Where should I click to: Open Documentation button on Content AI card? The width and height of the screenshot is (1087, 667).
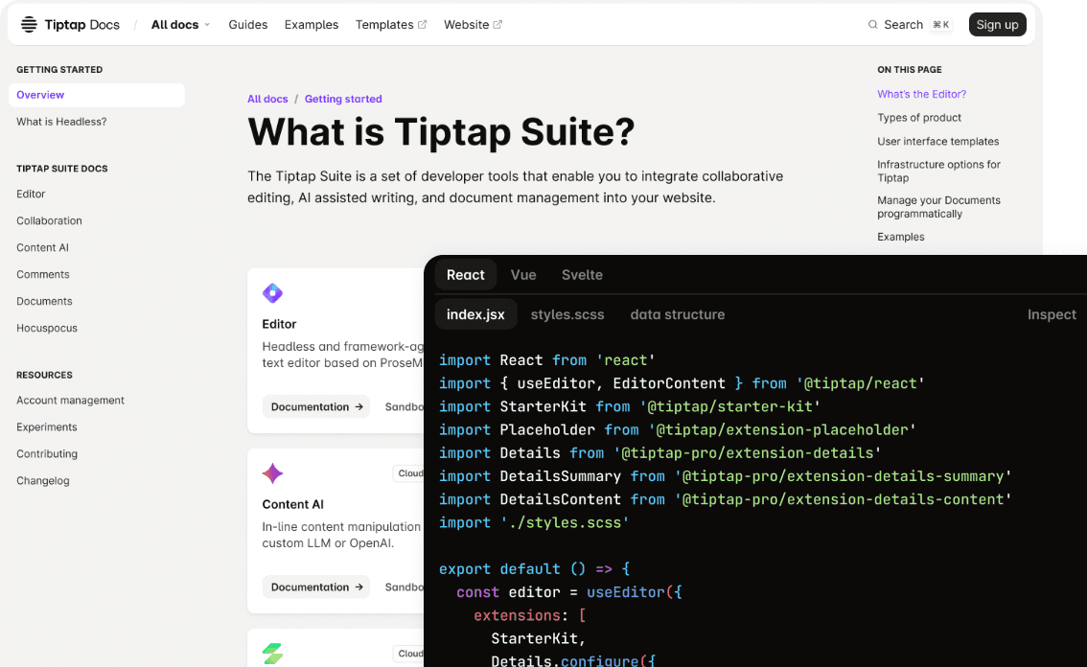pyautogui.click(x=316, y=586)
